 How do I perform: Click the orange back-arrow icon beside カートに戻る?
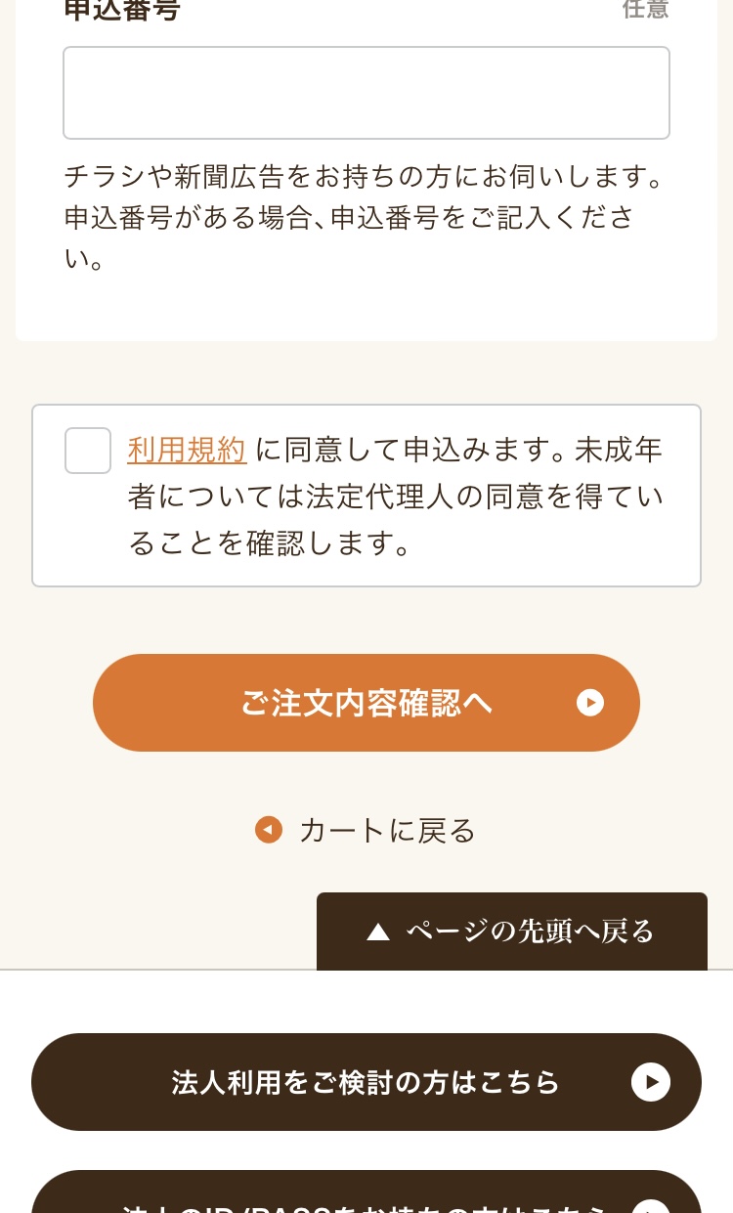pos(269,830)
